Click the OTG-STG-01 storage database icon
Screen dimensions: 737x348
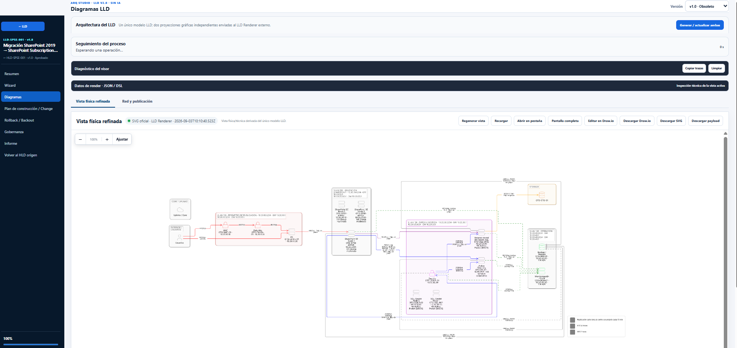coord(542,195)
